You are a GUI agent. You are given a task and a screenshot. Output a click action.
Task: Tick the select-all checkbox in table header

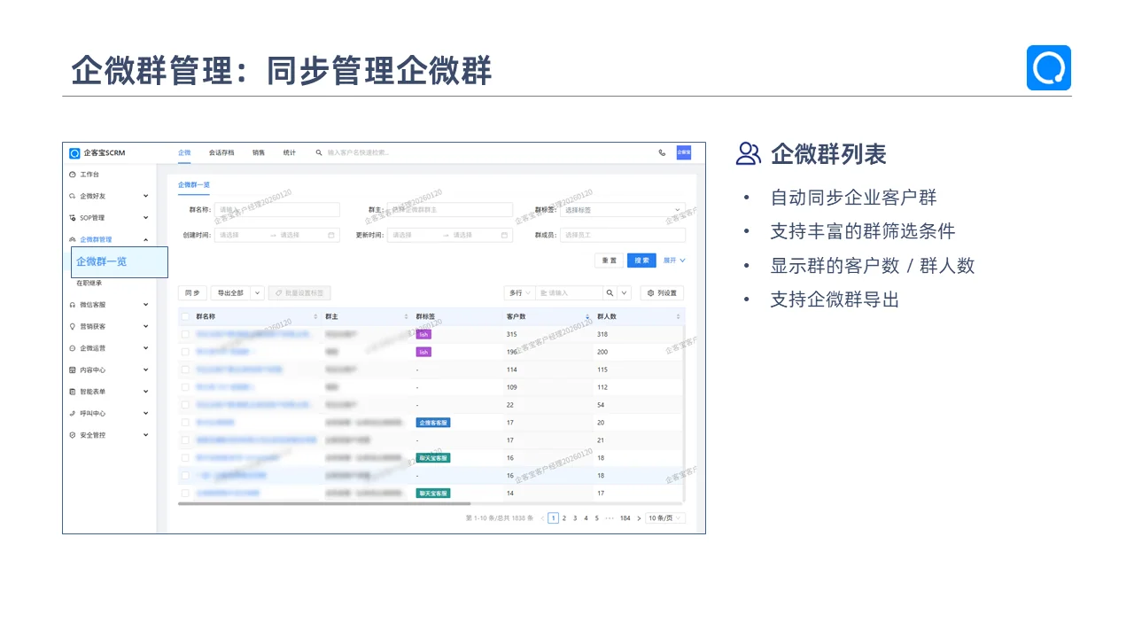click(185, 316)
